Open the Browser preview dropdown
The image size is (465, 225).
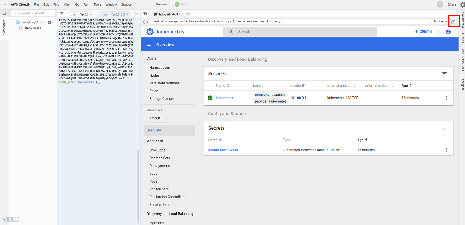[440, 21]
